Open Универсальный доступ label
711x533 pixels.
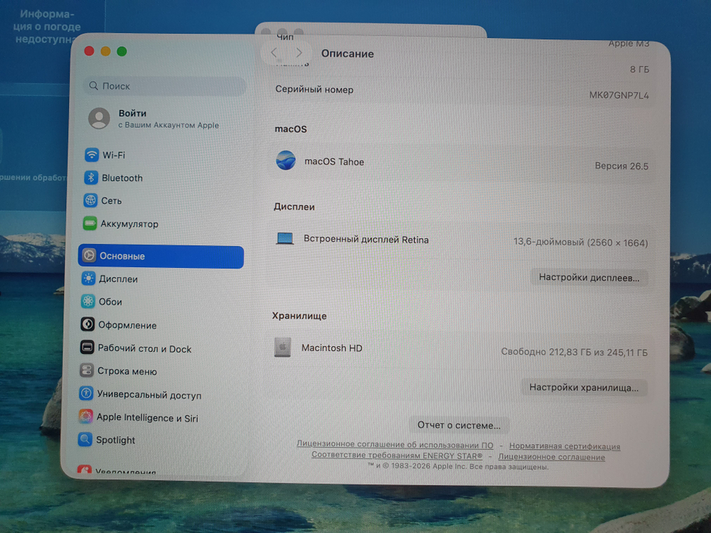coord(149,394)
